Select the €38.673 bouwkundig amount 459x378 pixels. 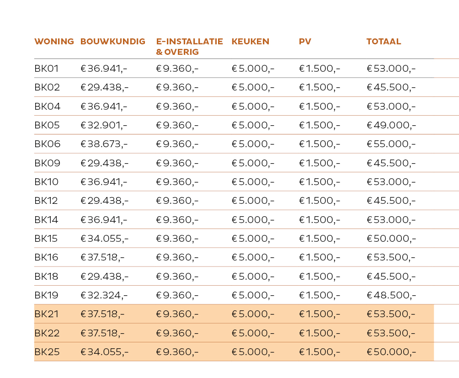(x=104, y=144)
